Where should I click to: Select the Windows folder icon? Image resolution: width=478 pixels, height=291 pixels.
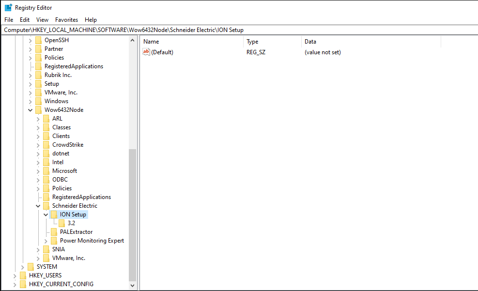[x=38, y=101]
